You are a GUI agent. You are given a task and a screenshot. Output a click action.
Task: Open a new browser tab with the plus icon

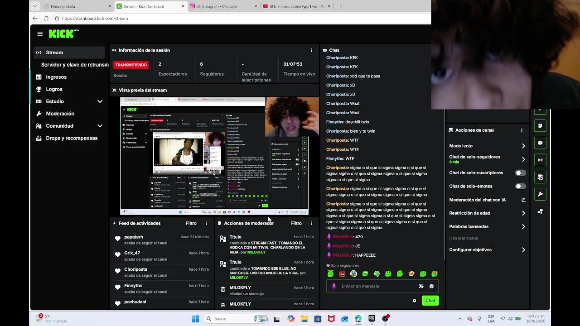(x=340, y=6)
